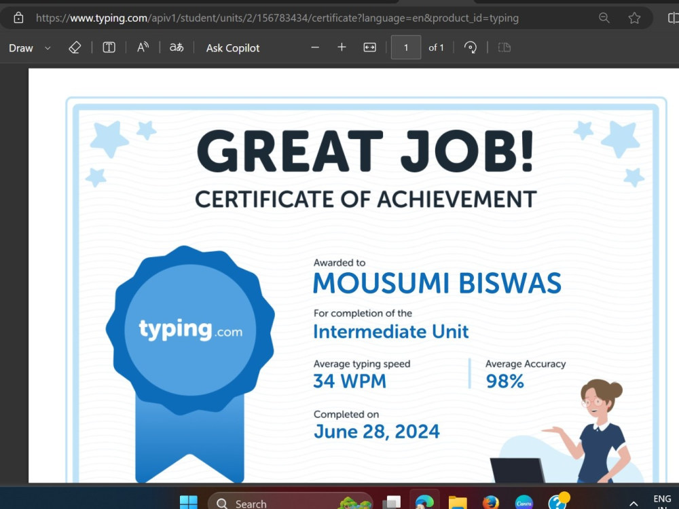Open Canva from the taskbar
The height and width of the screenshot is (509, 679).
524,502
